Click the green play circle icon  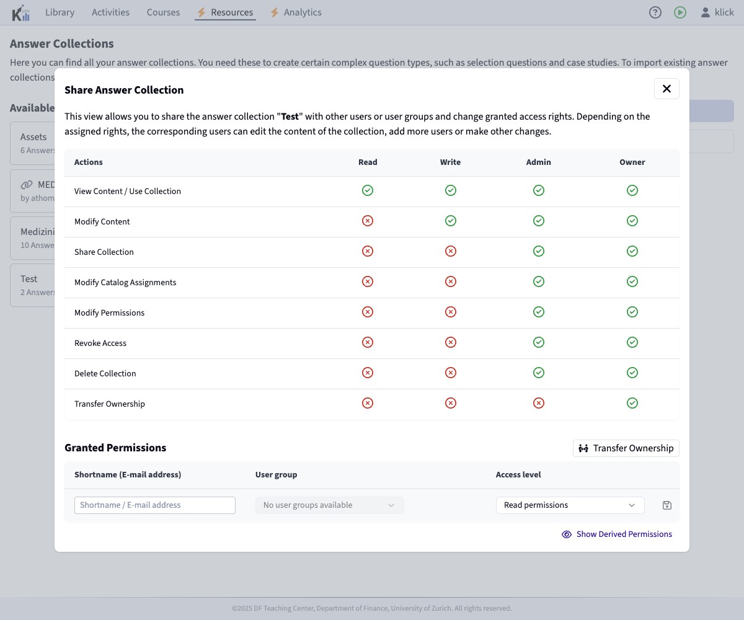[x=680, y=12]
